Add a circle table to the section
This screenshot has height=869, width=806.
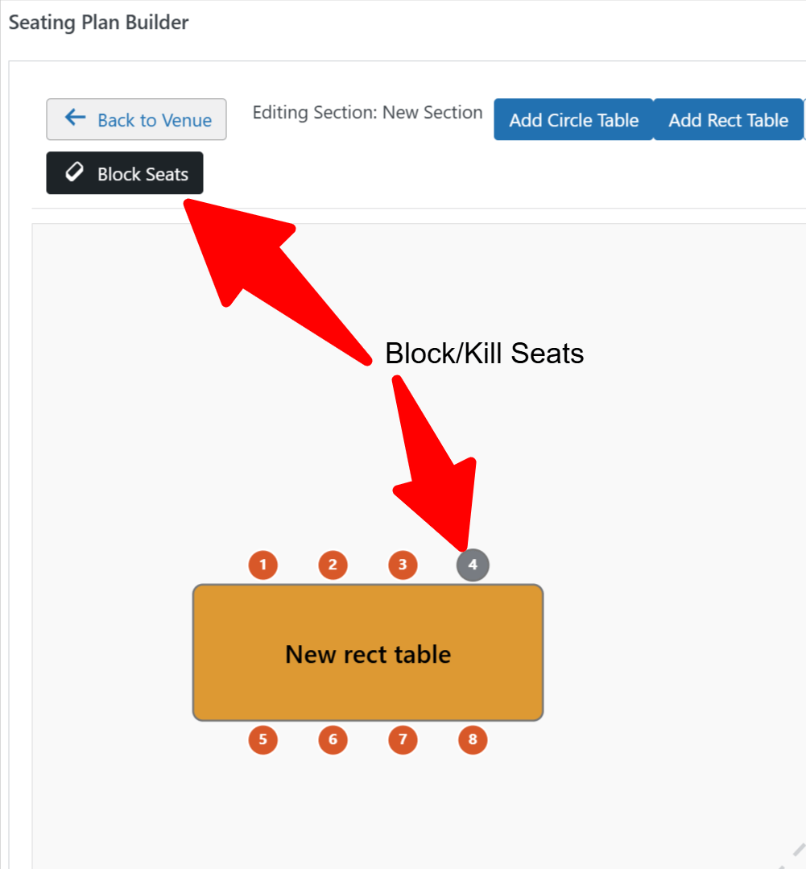pyautogui.click(x=573, y=120)
